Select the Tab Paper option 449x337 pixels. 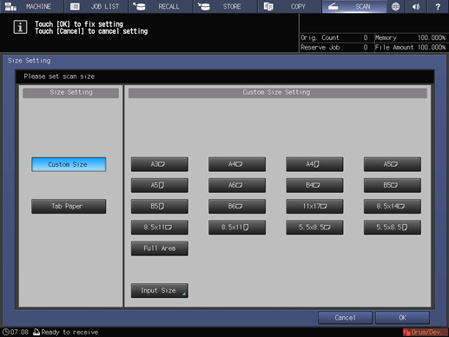click(69, 206)
